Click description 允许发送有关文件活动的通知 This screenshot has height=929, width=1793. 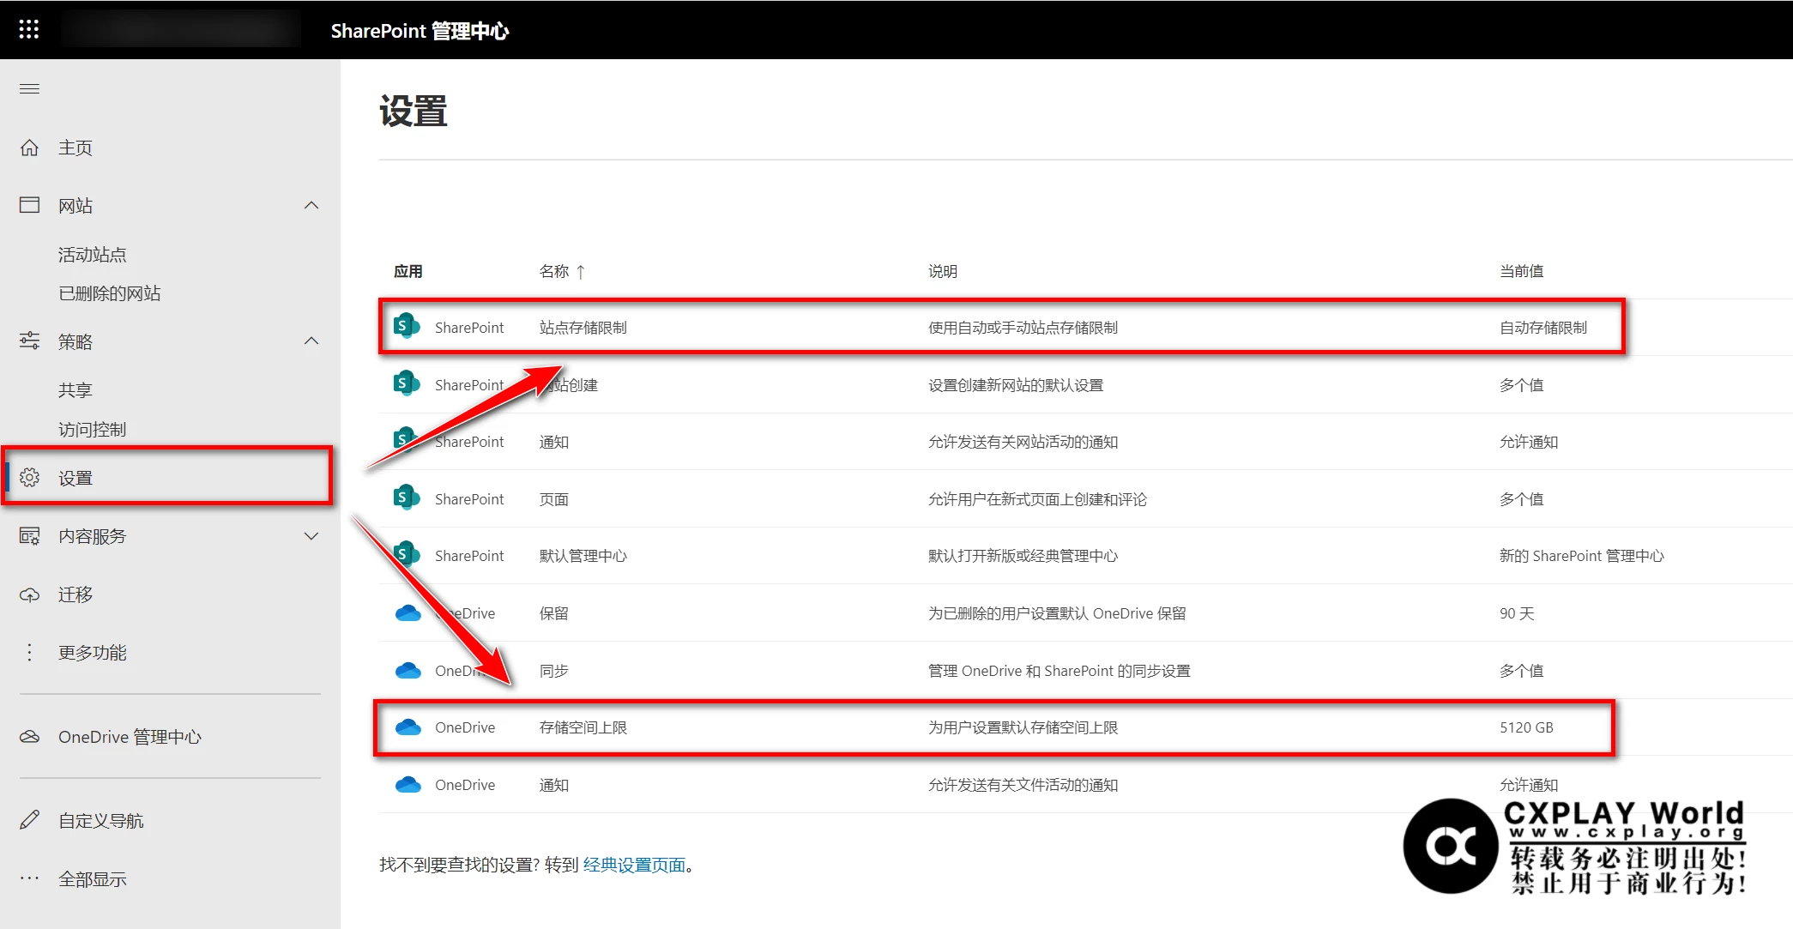point(1023,785)
